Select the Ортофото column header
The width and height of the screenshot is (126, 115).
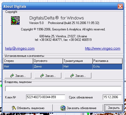coord(48,61)
